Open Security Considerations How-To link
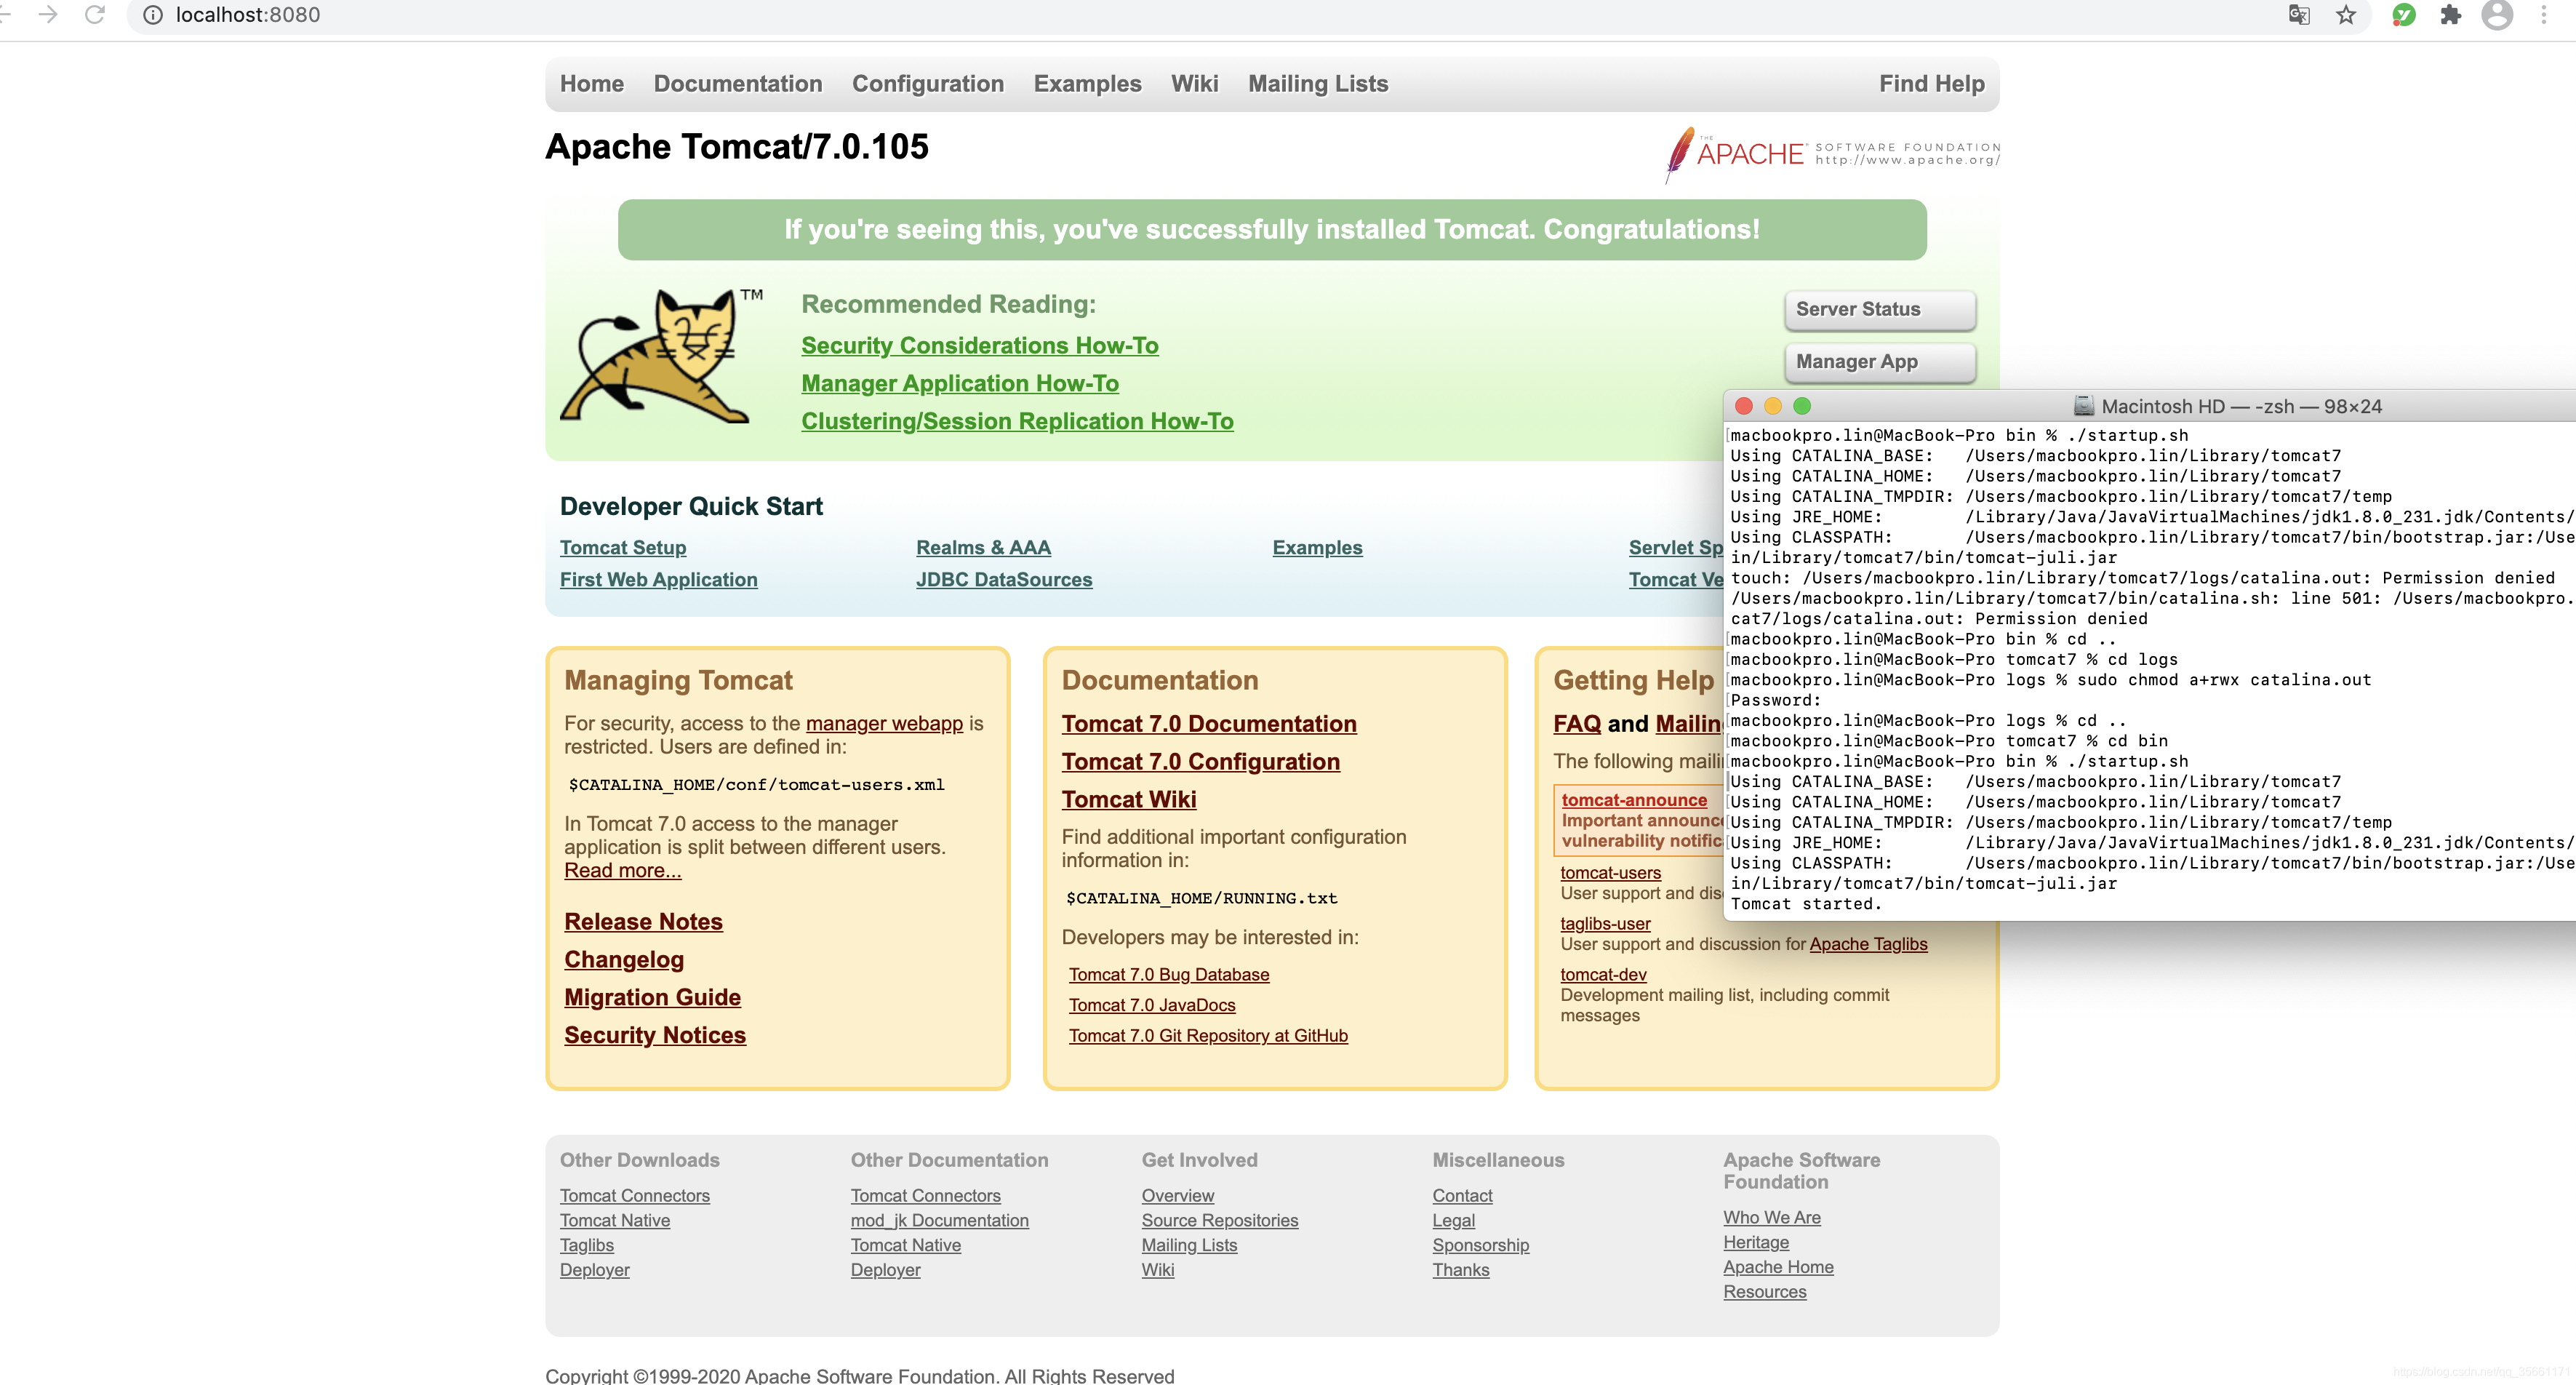The height and width of the screenshot is (1385, 2576). [979, 345]
